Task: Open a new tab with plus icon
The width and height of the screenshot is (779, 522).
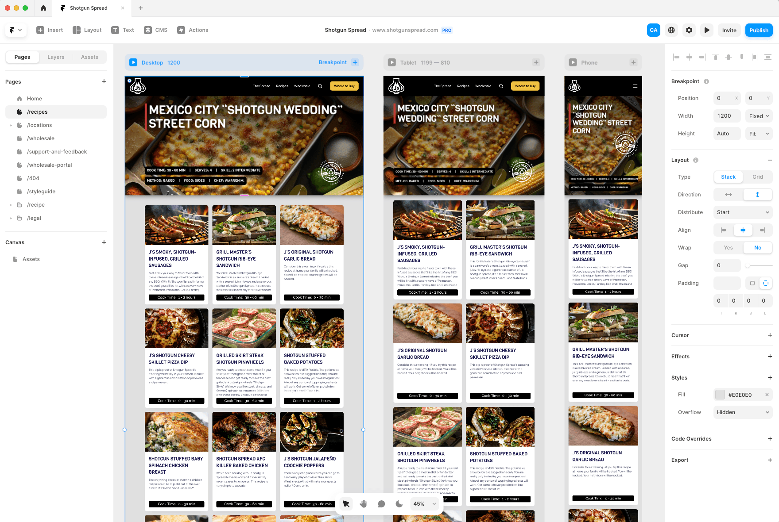Action: point(140,8)
